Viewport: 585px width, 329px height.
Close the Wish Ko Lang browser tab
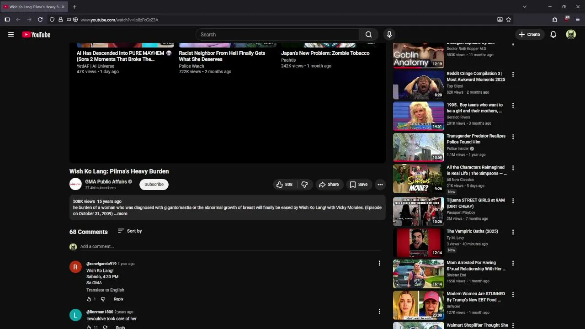pos(63,7)
